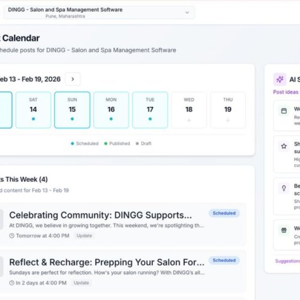Add a post on Wednesday 18
Screen dimensions: 300x300
[189, 110]
